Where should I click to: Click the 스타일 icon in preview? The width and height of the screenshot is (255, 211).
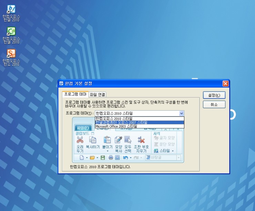click(156, 151)
